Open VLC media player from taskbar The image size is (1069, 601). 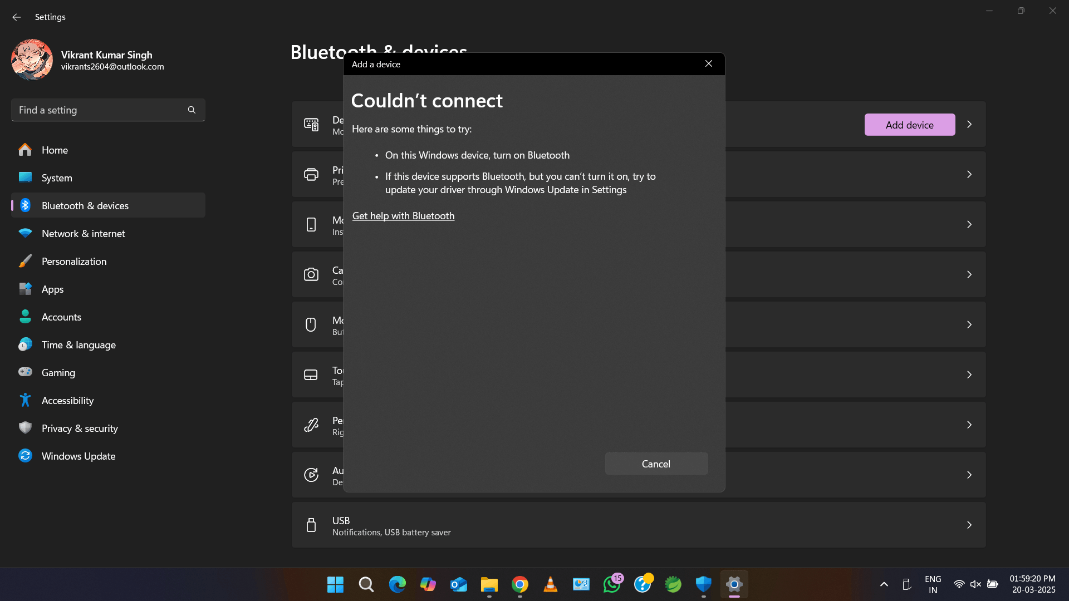point(550,584)
